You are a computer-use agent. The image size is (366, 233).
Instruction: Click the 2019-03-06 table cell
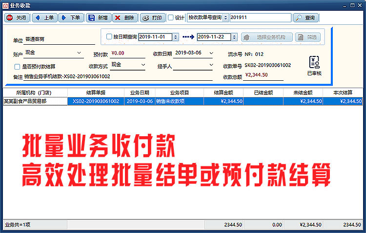(x=140, y=101)
